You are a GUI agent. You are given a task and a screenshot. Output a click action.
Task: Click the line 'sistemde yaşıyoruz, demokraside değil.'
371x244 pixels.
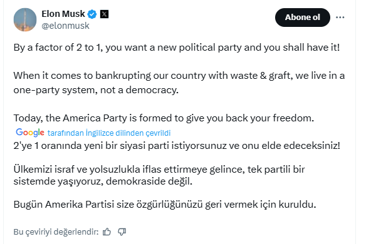103,181
